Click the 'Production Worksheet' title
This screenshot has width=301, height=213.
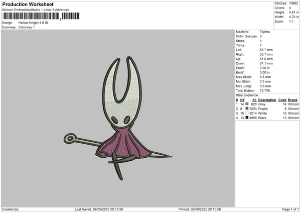(x=28, y=4)
